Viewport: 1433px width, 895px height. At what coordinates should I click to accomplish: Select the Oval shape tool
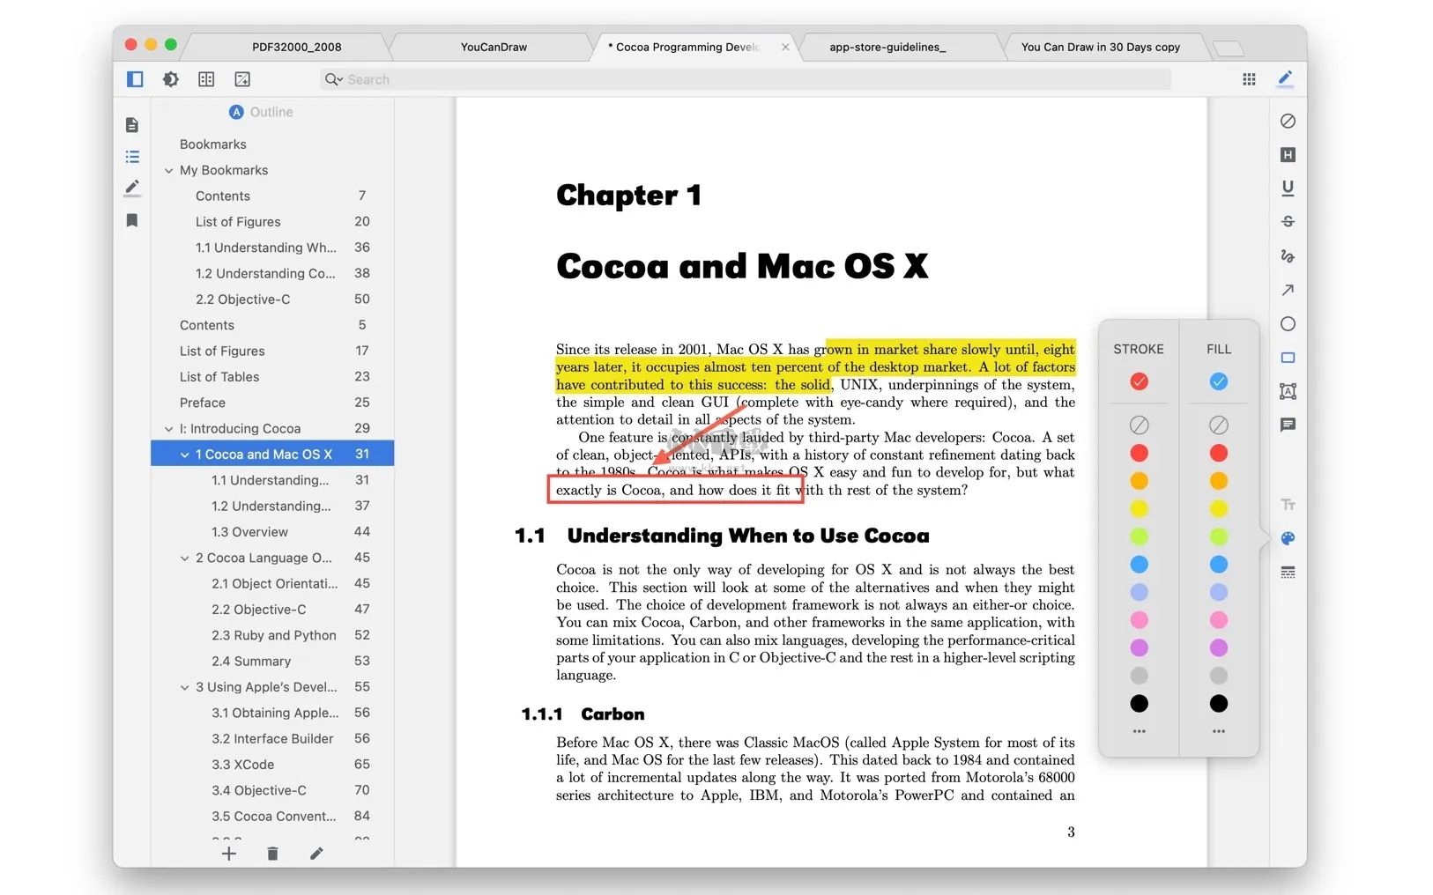point(1288,324)
